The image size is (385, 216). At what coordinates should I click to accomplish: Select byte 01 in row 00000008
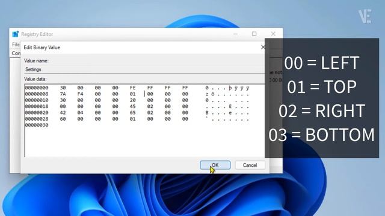pos(132,94)
